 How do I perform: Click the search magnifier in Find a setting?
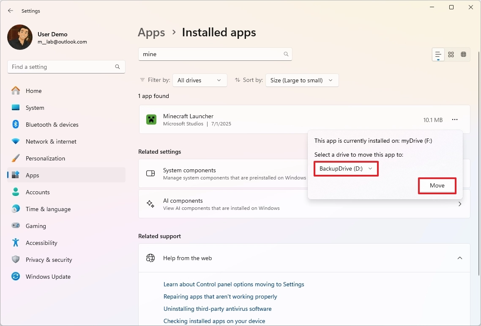pyautogui.click(x=118, y=67)
